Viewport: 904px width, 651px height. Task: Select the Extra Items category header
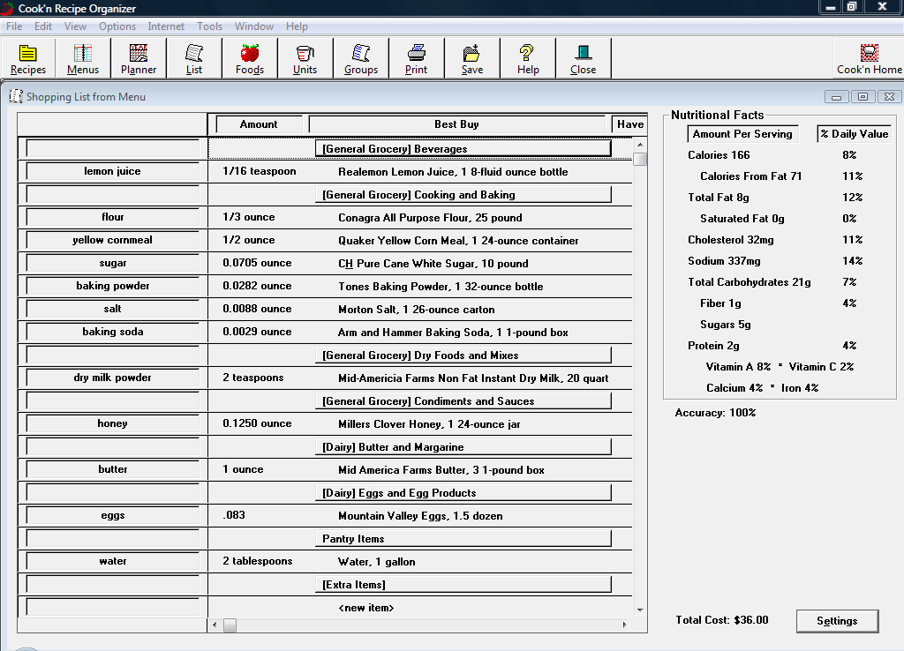pos(463,585)
